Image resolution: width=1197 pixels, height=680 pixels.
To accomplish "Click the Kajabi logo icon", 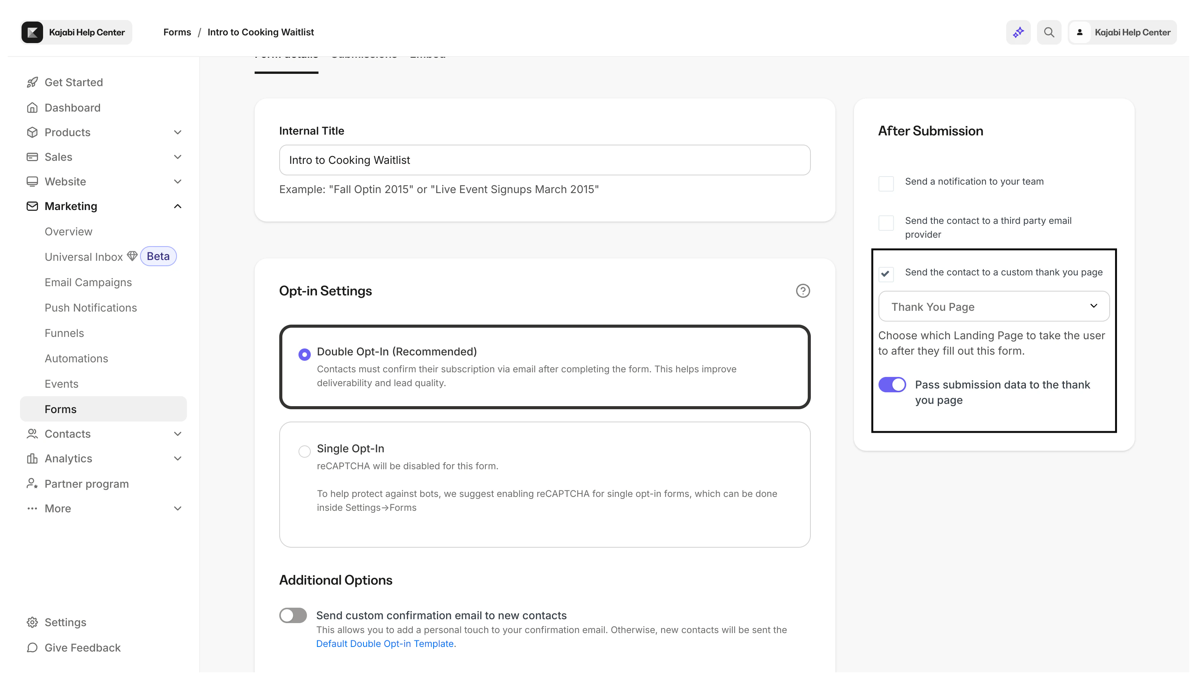I will click(32, 32).
